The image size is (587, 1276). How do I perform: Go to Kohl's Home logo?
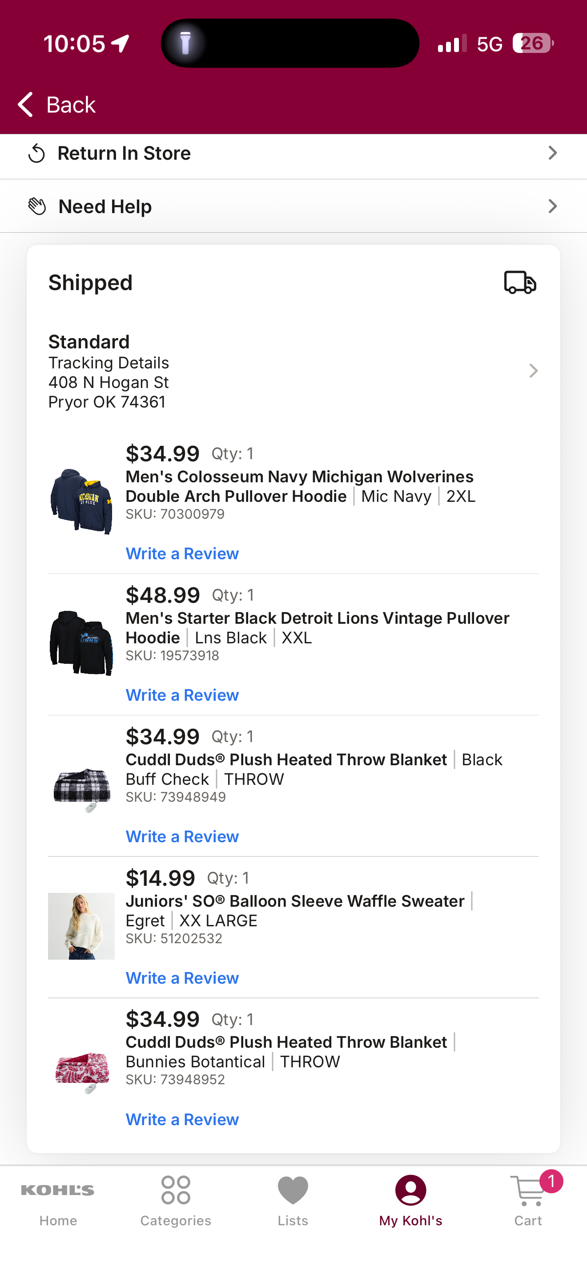coord(58,1190)
